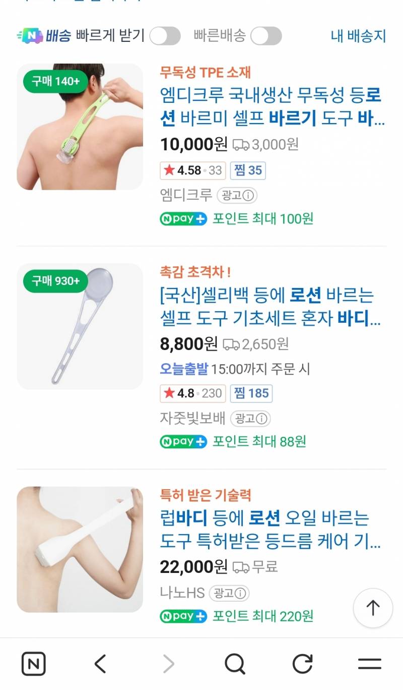Viewport: 403px width, 690px height.
Task: Open ad info via 광고 icon on 자줏빛보배
Action: [251, 419]
